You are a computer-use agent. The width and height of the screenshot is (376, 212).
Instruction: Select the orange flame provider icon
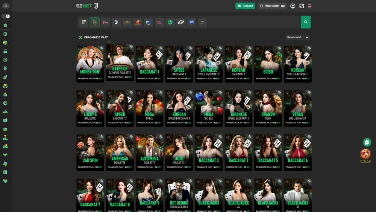138,22
